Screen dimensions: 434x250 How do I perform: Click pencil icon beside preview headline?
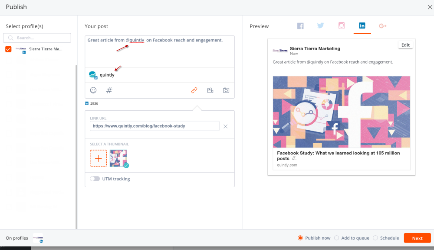coord(295,158)
